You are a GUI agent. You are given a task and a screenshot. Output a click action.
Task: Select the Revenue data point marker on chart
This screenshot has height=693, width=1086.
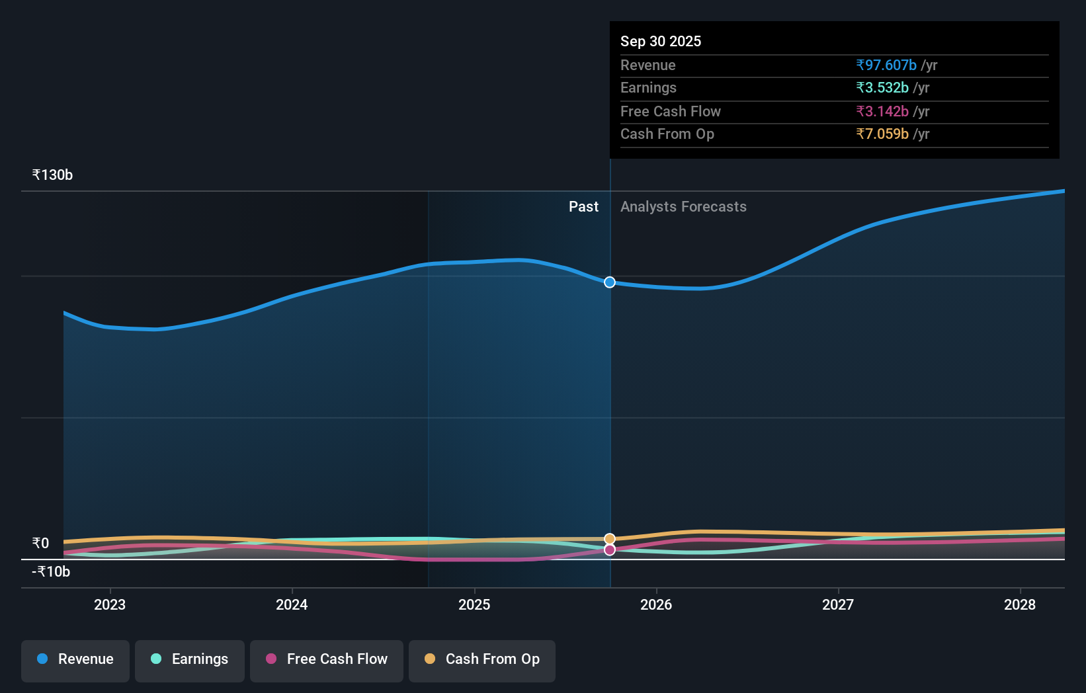(609, 282)
